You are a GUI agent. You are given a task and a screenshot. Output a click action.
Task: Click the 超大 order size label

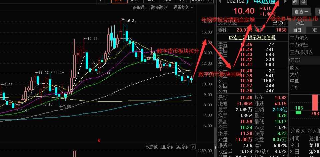294,68
